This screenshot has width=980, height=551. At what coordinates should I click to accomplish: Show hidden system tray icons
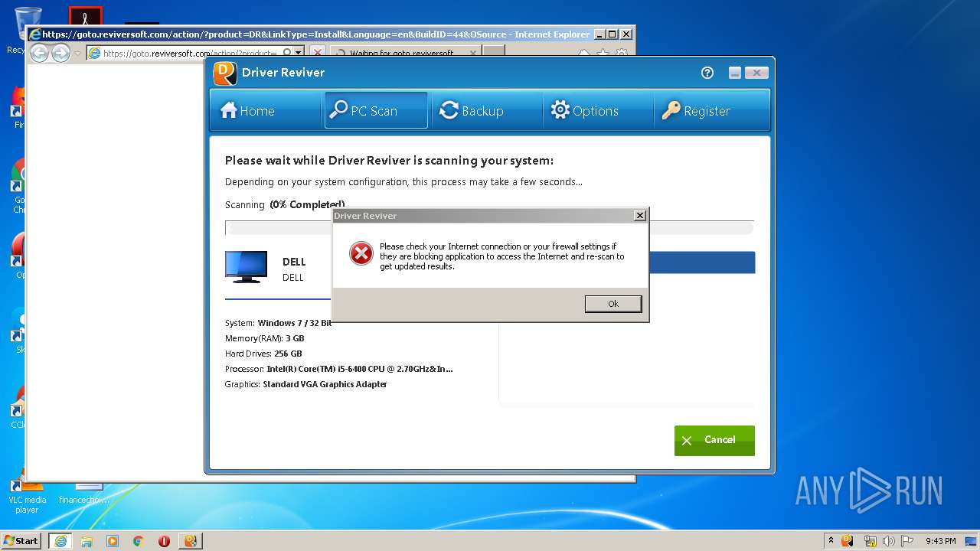(831, 540)
